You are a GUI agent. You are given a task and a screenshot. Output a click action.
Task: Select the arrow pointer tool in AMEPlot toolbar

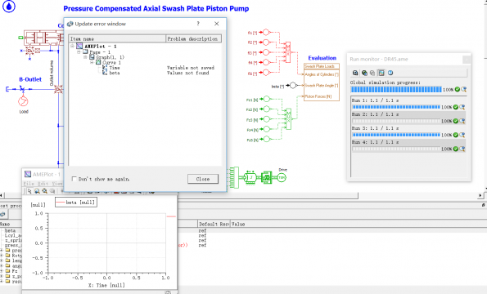coord(29,191)
